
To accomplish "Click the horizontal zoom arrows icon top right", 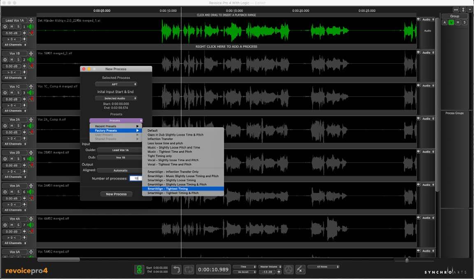I will point(456,10).
